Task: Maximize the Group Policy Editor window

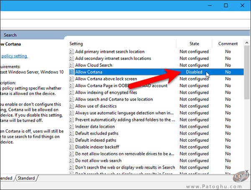Action: pos(226,5)
